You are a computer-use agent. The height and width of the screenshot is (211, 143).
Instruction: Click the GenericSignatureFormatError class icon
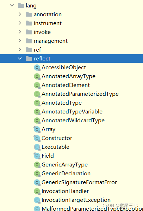37,182
